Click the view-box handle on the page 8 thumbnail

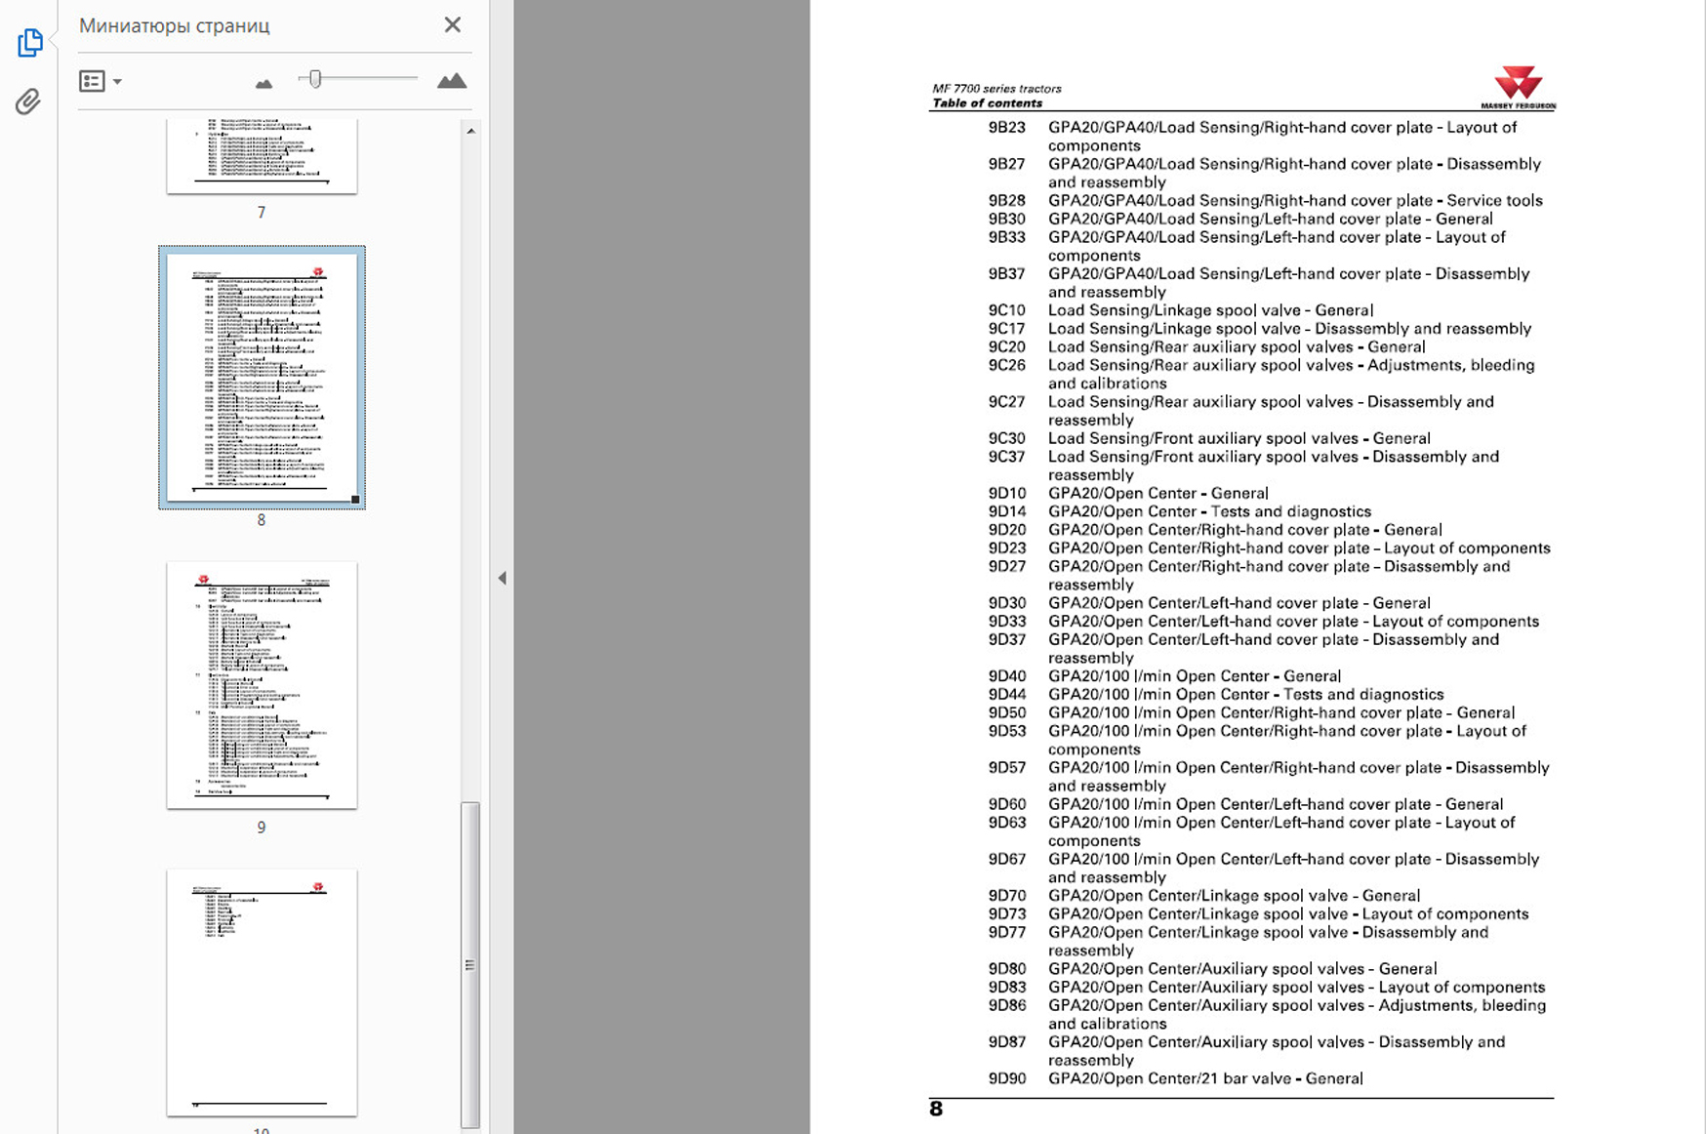pos(355,500)
